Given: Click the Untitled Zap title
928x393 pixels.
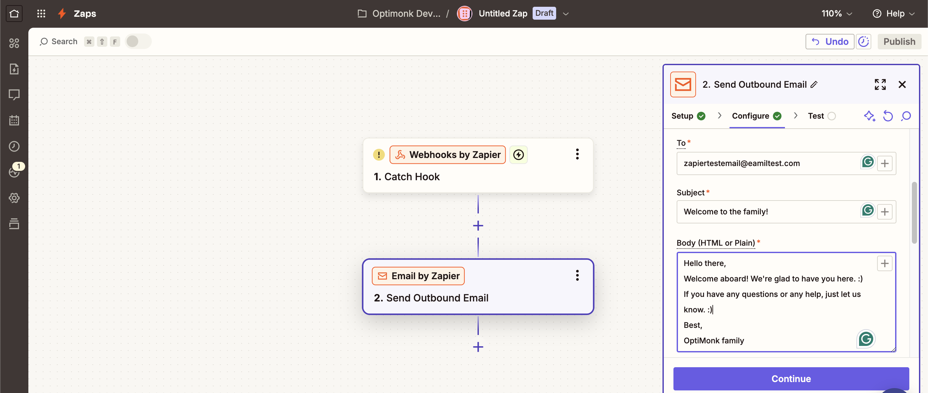Looking at the screenshot, I should 503,14.
